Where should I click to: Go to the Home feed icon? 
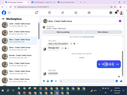(36, 13)
